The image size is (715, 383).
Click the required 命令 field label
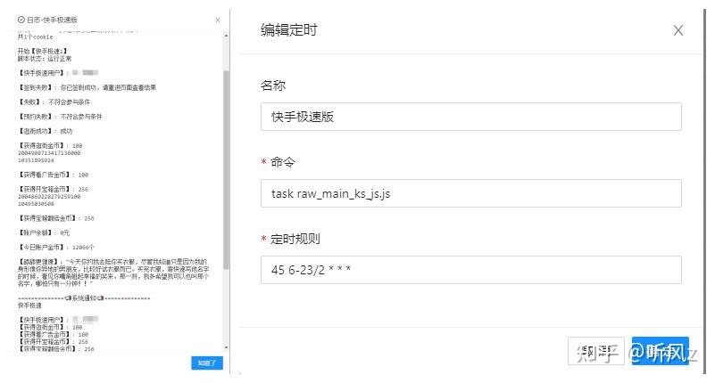pos(282,162)
